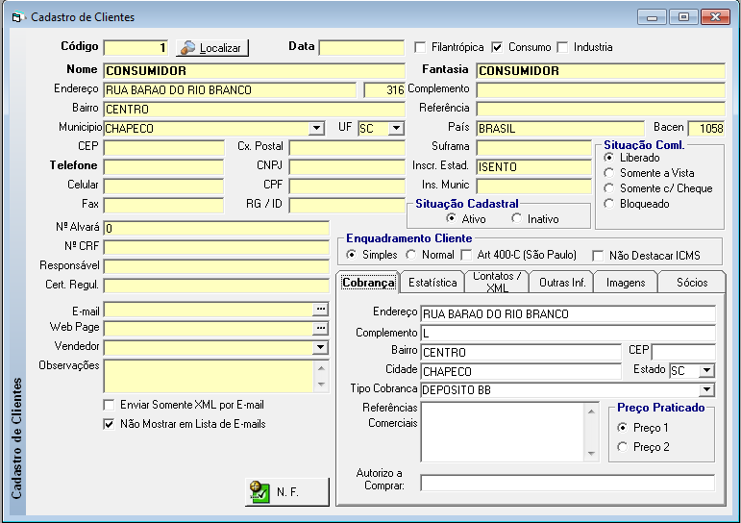Expand the Tipo Cobranca dropdown
This screenshot has width=741, height=523.
(707, 389)
